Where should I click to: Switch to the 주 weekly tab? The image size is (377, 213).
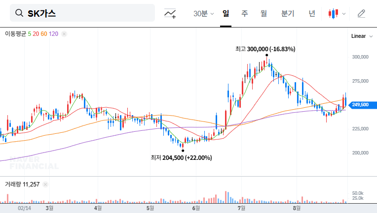(x=245, y=13)
